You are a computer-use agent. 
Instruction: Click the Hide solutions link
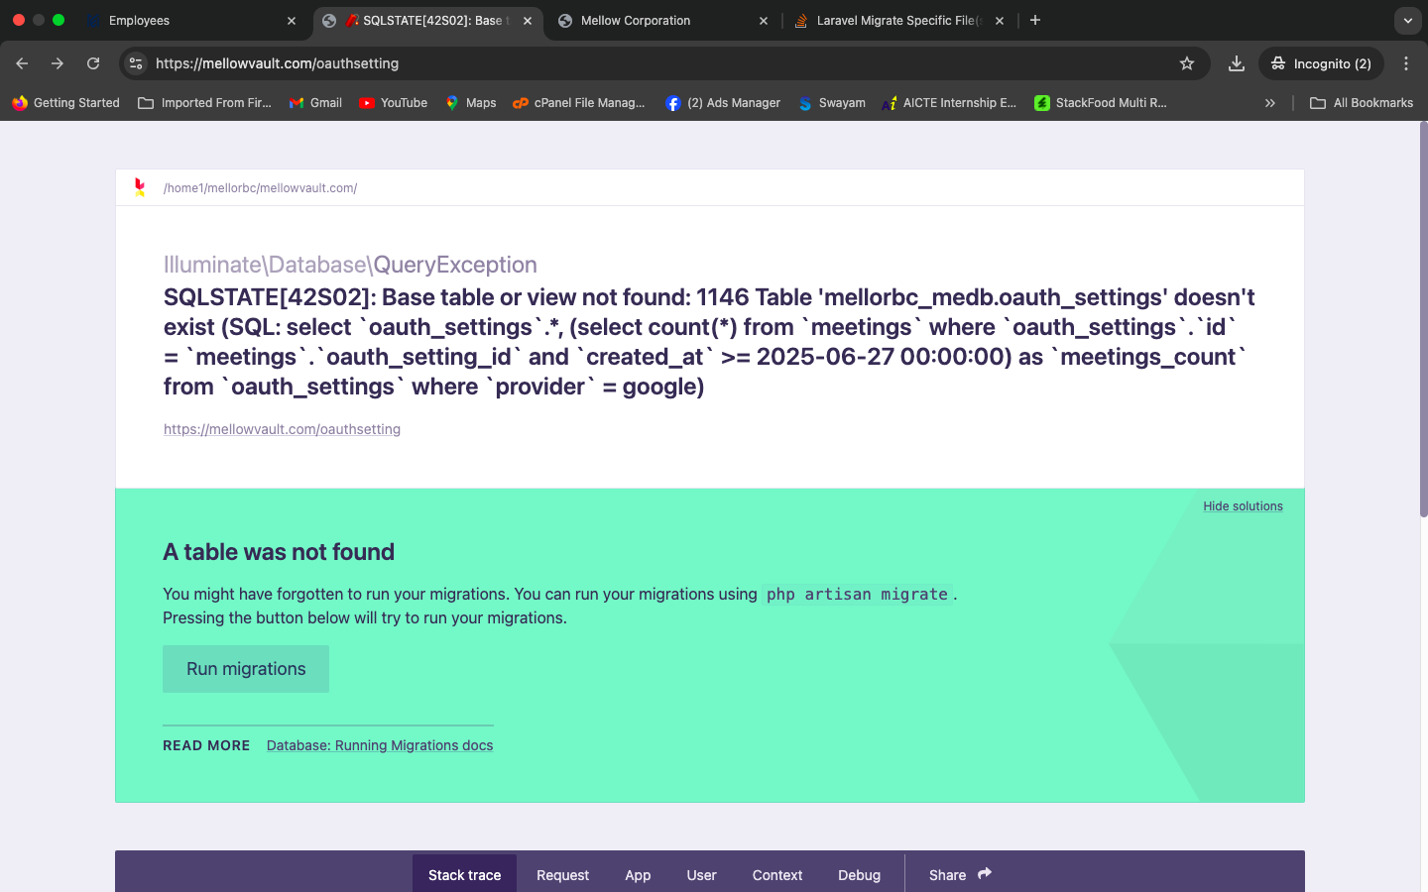(1243, 506)
